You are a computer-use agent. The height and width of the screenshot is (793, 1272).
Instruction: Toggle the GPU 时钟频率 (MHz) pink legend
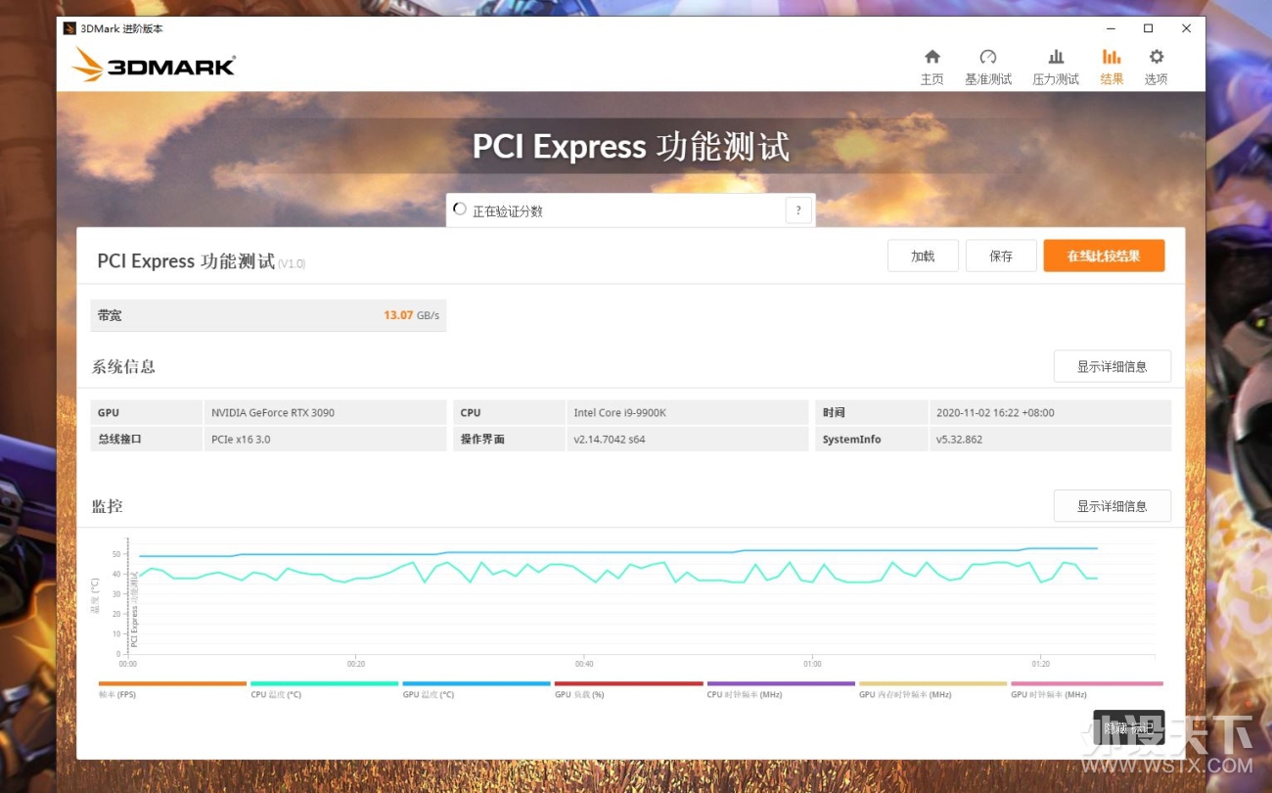pyautogui.click(x=1086, y=689)
